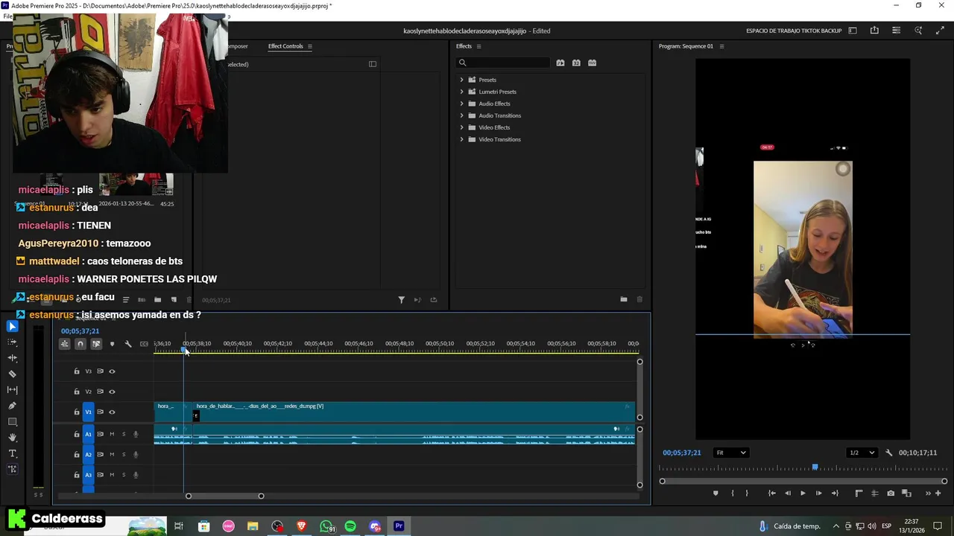Screen dimensions: 954x536
Task: Open Program Monitor settings wrench
Action: click(x=888, y=453)
